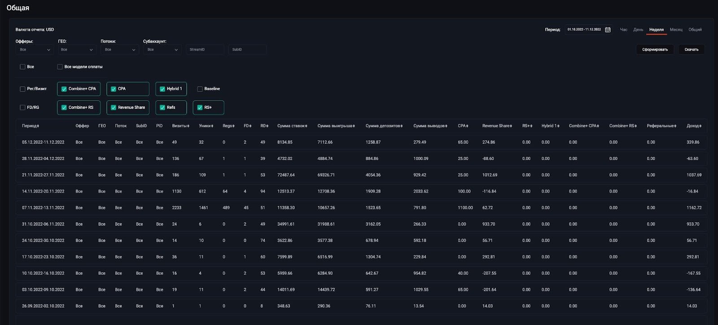Sort by RS+ column header

click(527, 126)
